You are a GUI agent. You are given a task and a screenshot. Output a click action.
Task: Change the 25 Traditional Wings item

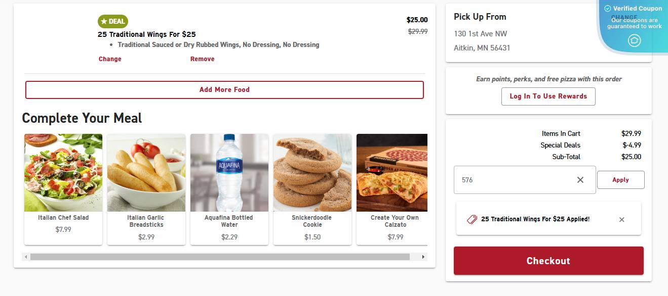tap(110, 59)
